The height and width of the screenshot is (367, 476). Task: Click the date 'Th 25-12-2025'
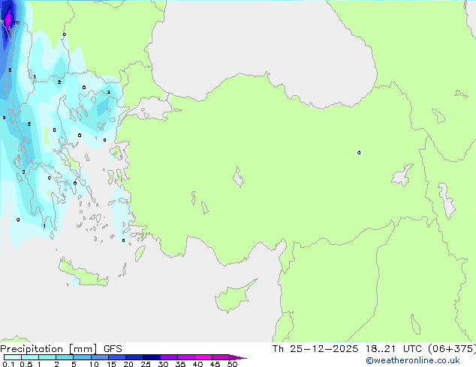[x=315, y=349]
